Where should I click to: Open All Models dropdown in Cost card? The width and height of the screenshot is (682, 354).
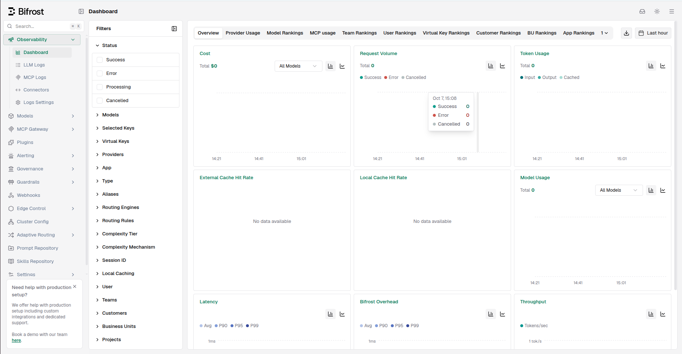point(298,66)
